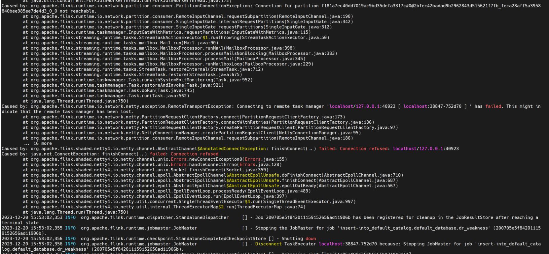The width and height of the screenshot is (549, 254).
Task: Click 'MailboxProcessor.java:229' reference
Action: pyautogui.click(x=278, y=64)
